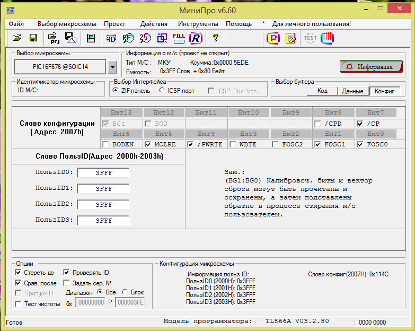Toggle the /CP config bit checkbox

[x=360, y=124]
